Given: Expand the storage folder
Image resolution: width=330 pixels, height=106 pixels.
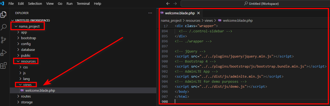Looking at the screenshot, I should [x=83, y=102].
